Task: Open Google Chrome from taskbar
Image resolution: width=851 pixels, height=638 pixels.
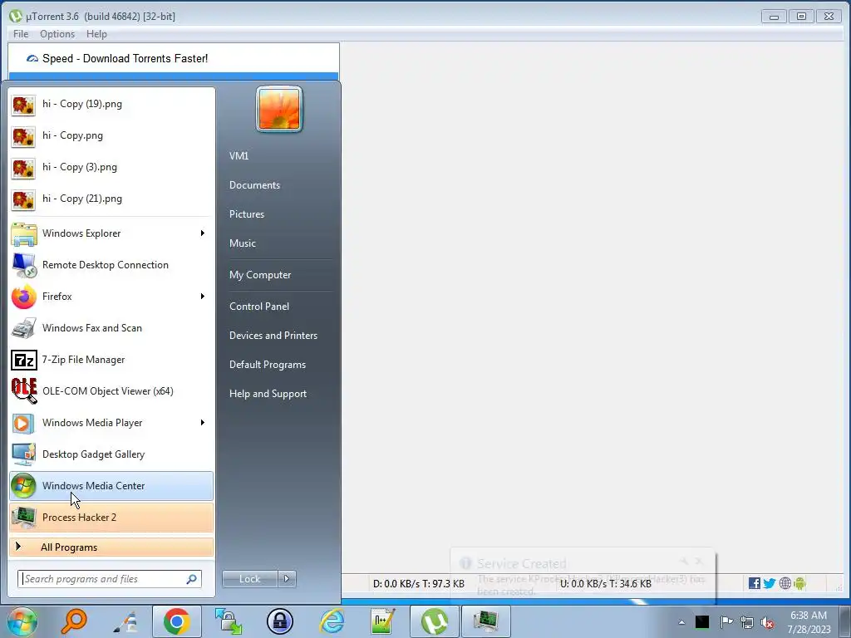Action: (176, 621)
